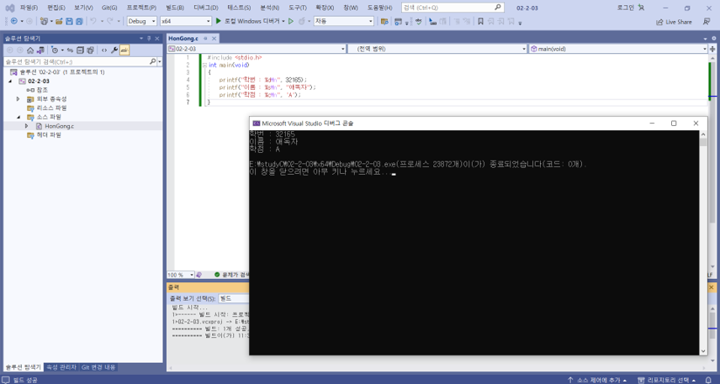
Task: Click sync with active document icon
Action: 71,50
